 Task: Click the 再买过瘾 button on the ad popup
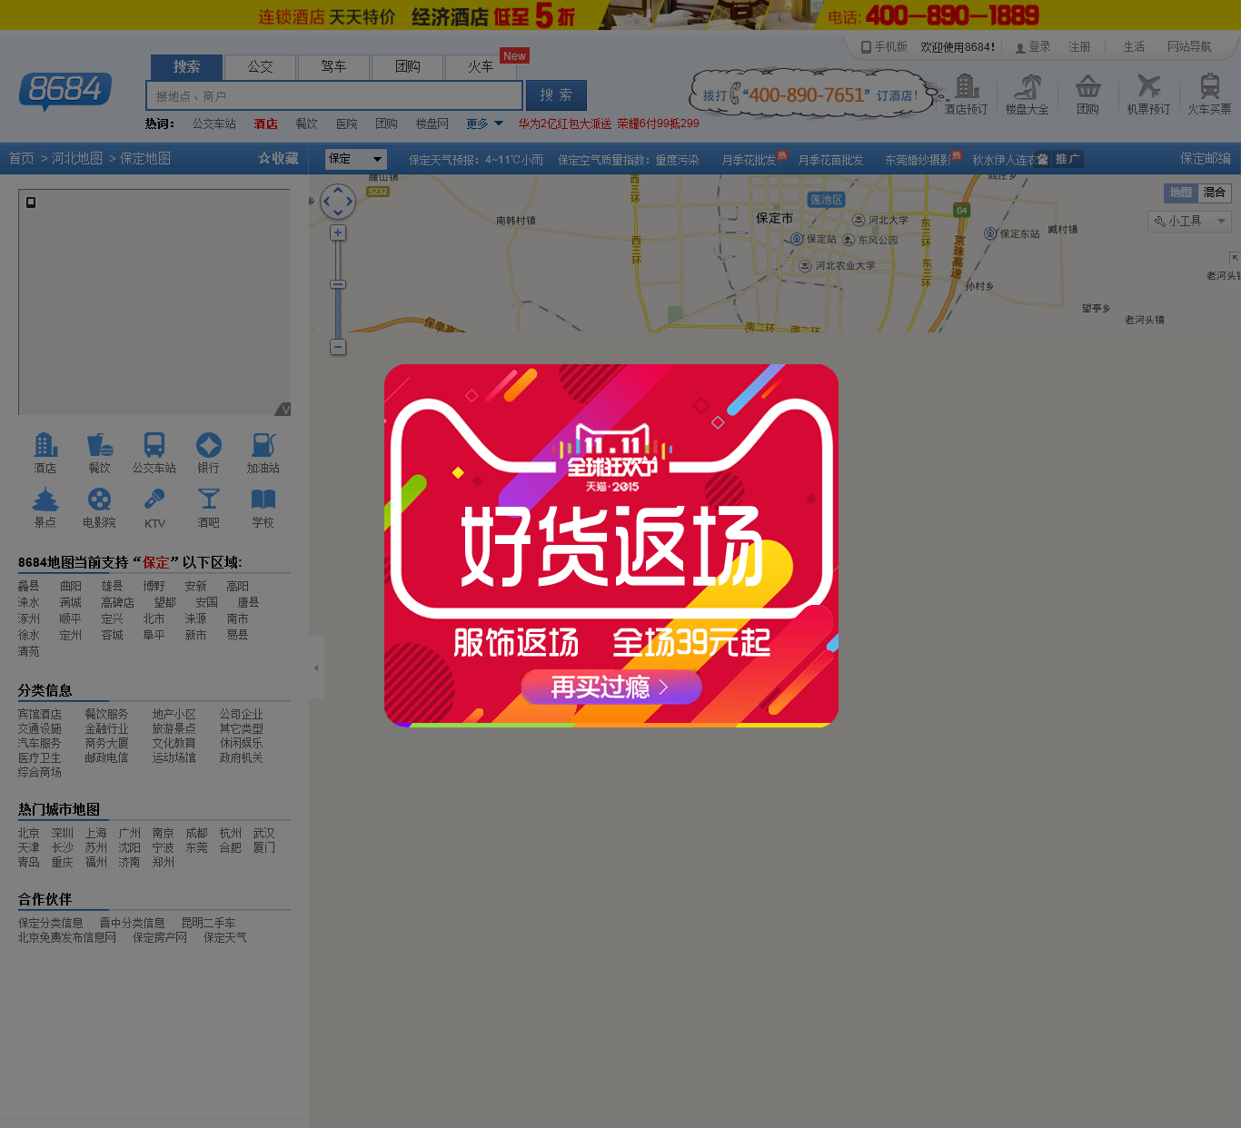tap(611, 688)
